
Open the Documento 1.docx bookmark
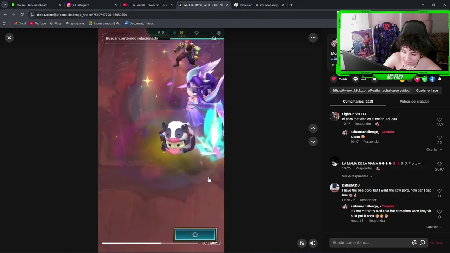[140, 23]
